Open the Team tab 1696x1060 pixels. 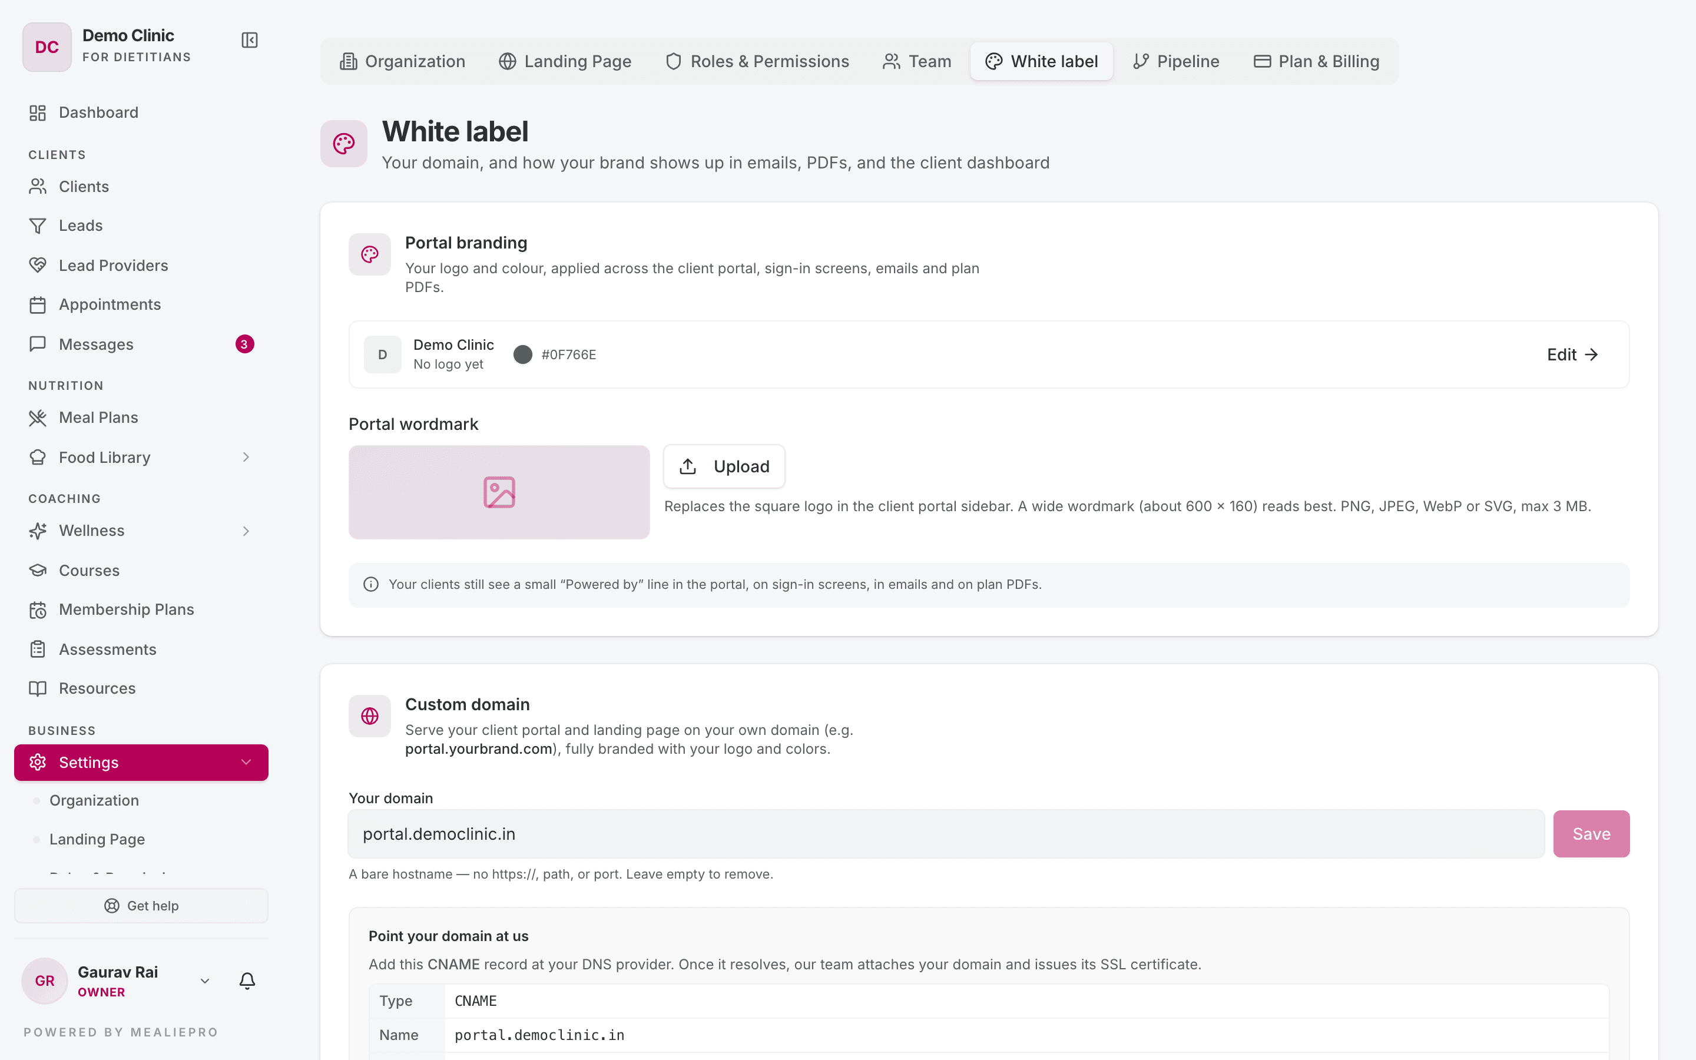[917, 61]
